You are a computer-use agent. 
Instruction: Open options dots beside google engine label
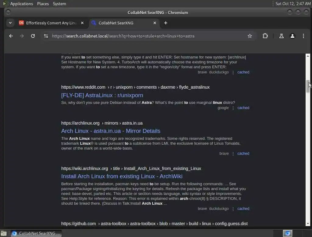233,108
